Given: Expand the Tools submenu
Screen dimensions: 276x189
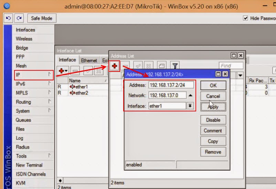Looking at the screenshot, I should coord(33,156).
